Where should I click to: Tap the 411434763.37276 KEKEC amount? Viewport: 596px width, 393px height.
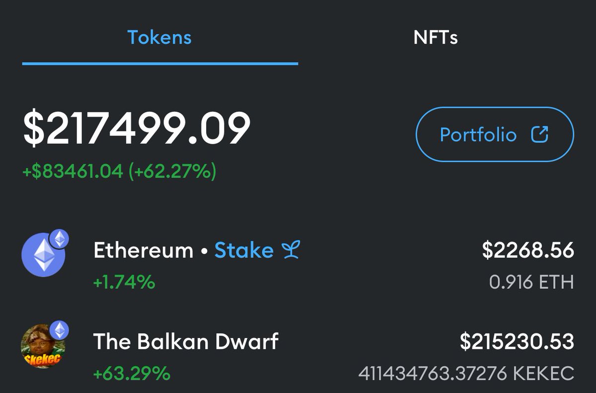[466, 373]
